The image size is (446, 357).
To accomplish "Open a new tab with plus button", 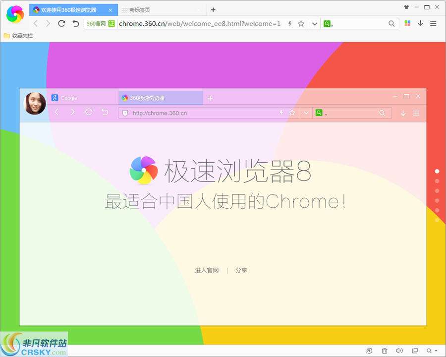I will [213, 10].
